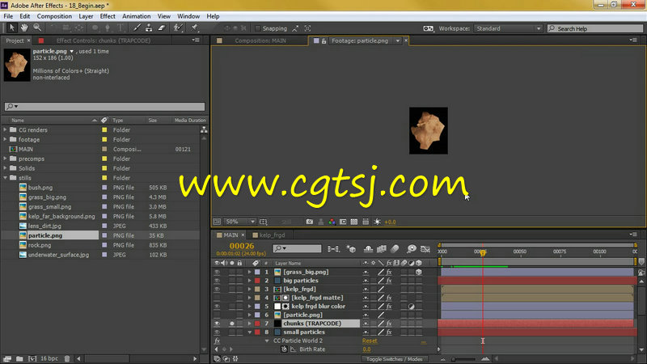Click the snapshot camera icon in viewer
This screenshot has height=364, width=647.
[x=310, y=222]
